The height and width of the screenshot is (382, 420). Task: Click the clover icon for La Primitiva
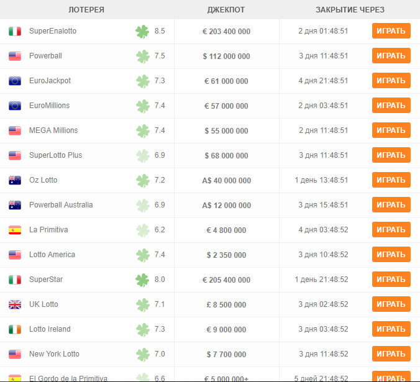tap(142, 230)
